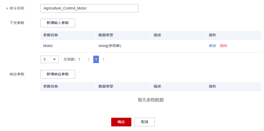Click the 暂无表格数据 empty table message
Viewport: 264px width, 131px height.
[151, 100]
